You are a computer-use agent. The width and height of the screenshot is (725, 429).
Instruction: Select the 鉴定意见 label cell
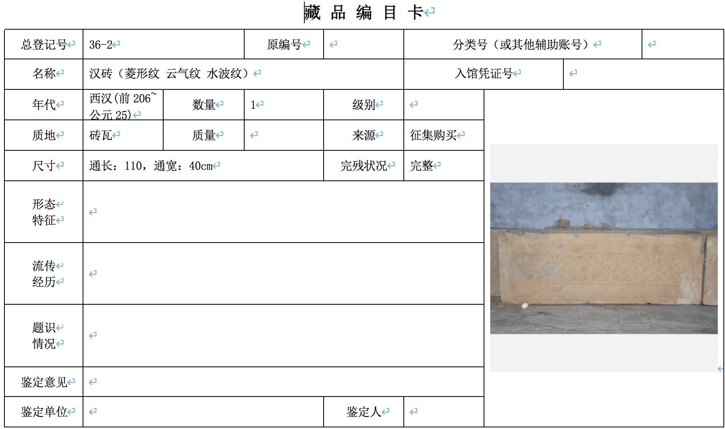(x=44, y=382)
